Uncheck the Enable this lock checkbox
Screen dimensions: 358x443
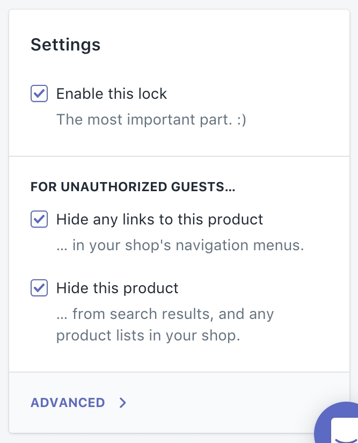pyautogui.click(x=39, y=93)
